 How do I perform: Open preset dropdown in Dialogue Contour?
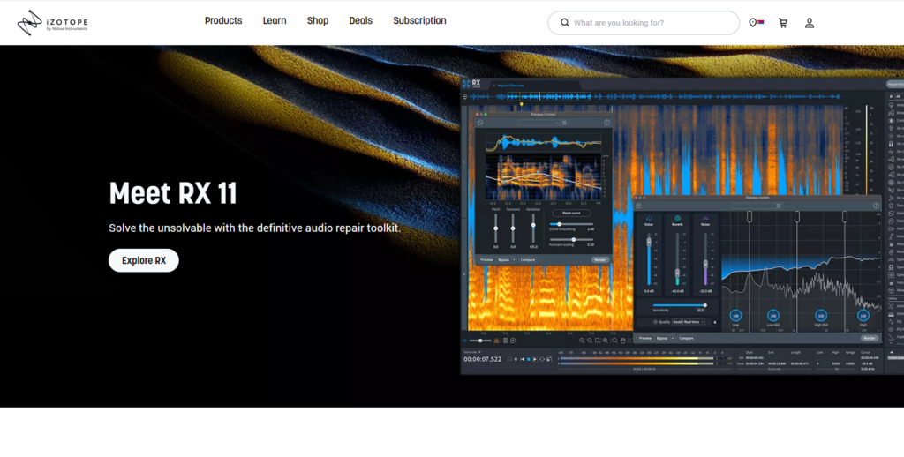click(x=534, y=123)
